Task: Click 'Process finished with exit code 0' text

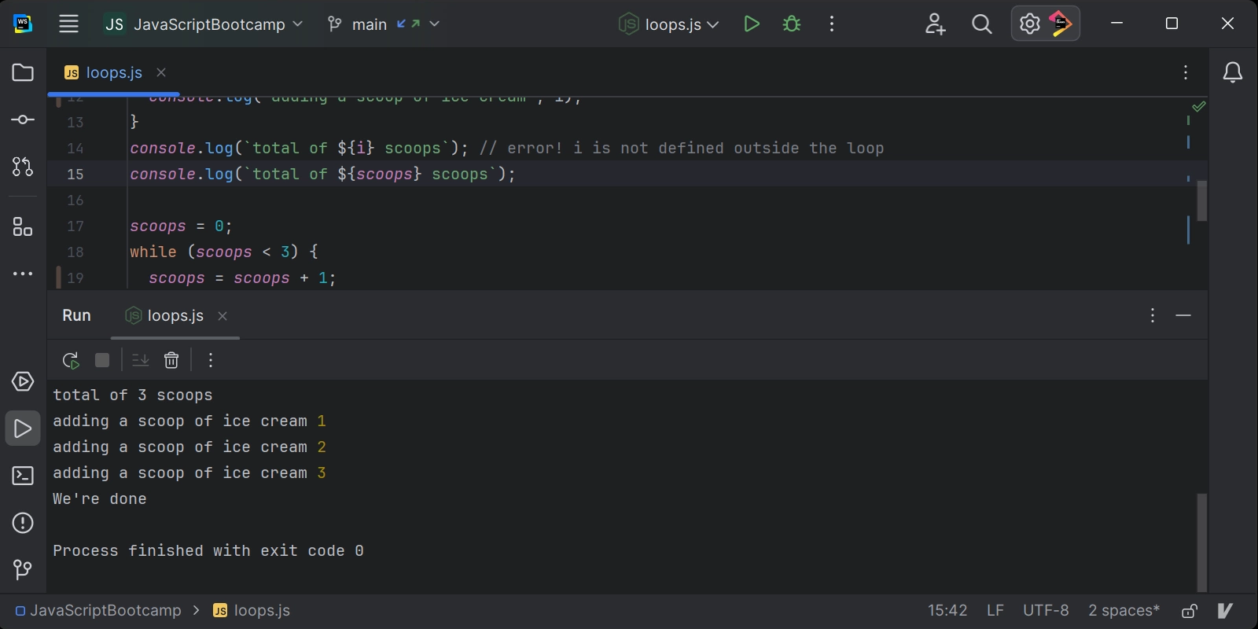Action: pyautogui.click(x=208, y=550)
